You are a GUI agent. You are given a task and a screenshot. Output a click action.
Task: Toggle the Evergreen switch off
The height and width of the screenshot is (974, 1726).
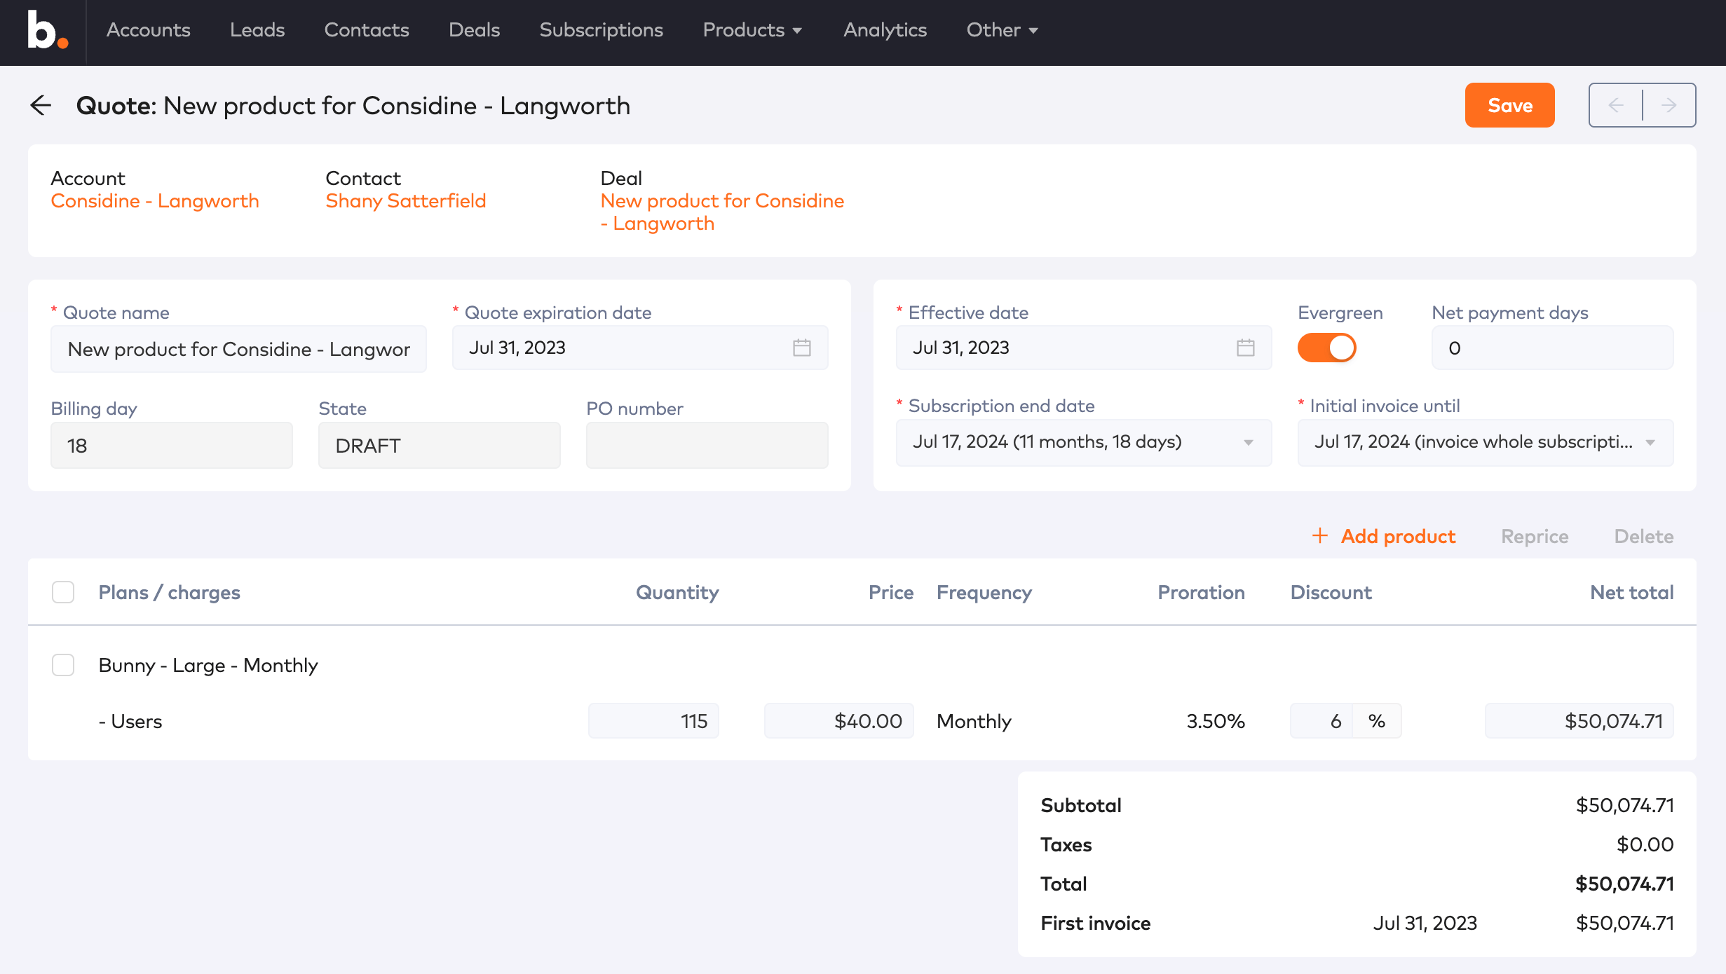coord(1326,348)
